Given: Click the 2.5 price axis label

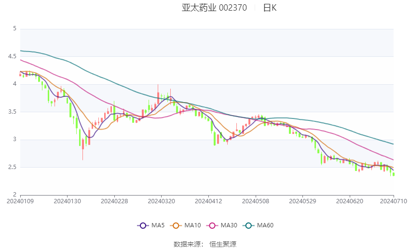Looking at the screenshot, I should (x=11, y=167).
